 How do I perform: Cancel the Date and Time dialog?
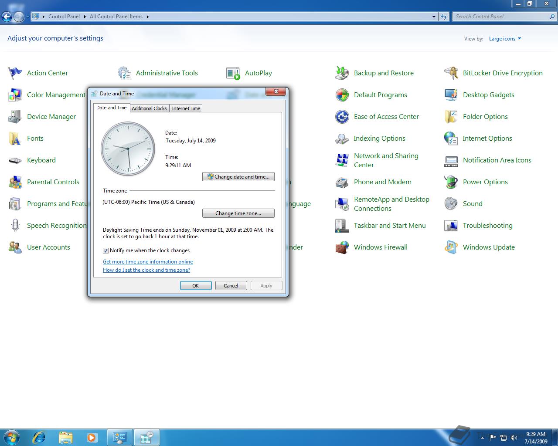pos(231,286)
